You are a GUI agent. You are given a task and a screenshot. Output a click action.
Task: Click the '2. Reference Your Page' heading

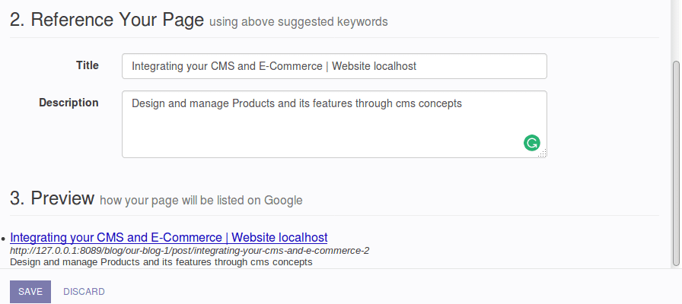pos(107,20)
